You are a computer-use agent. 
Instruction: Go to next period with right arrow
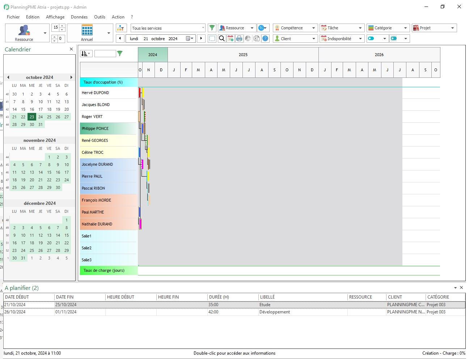pos(202,38)
